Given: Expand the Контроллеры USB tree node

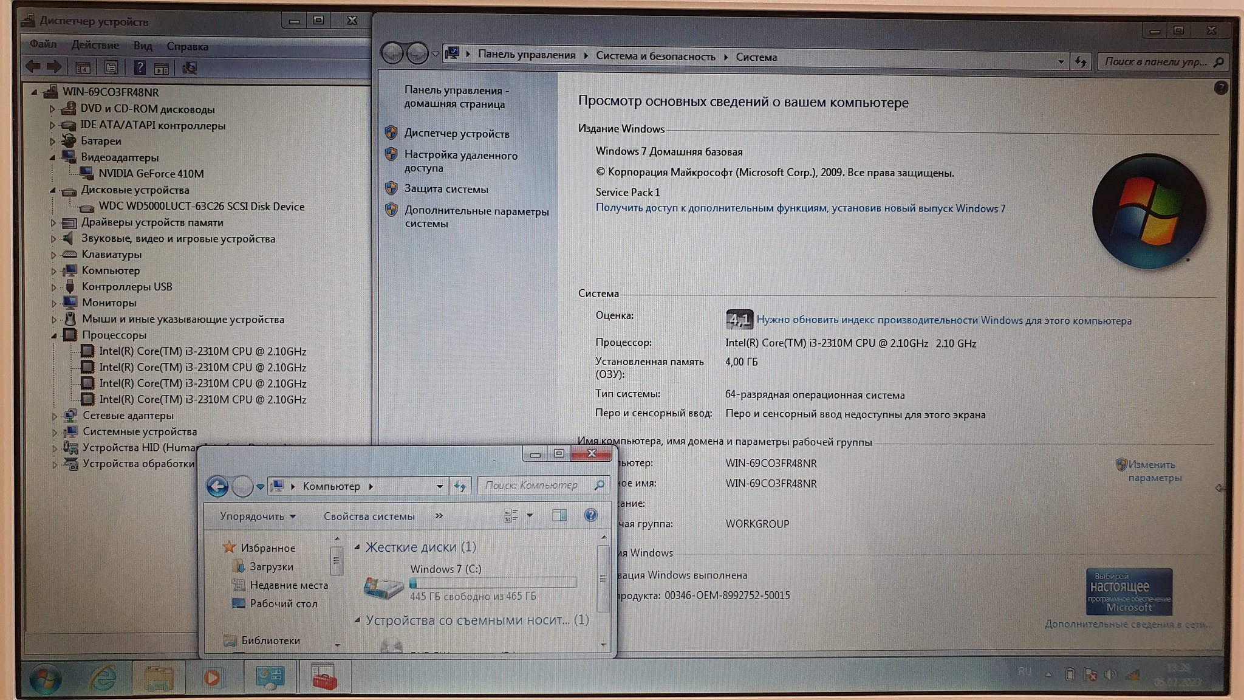Looking at the screenshot, I should [54, 287].
